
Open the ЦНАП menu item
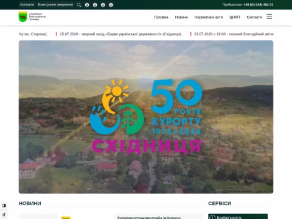(235, 17)
